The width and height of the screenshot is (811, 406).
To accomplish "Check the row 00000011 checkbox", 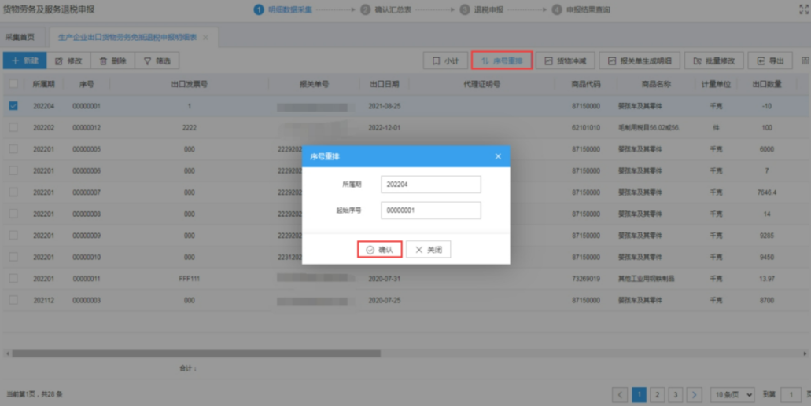I will point(13,279).
